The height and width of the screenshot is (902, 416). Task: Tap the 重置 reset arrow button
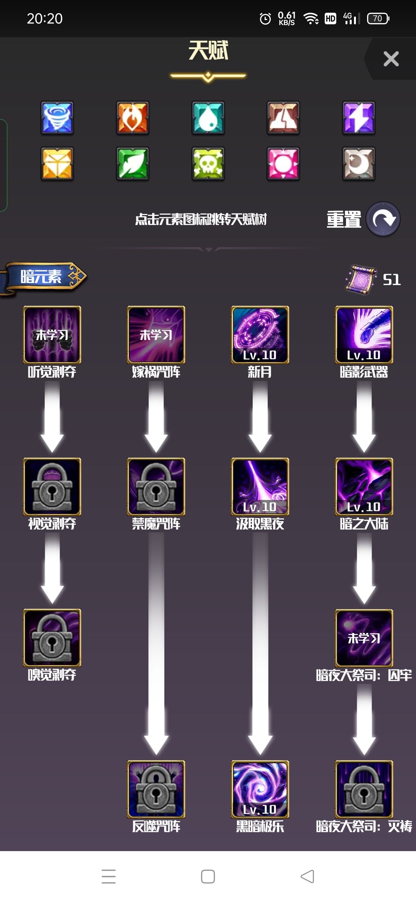click(383, 219)
